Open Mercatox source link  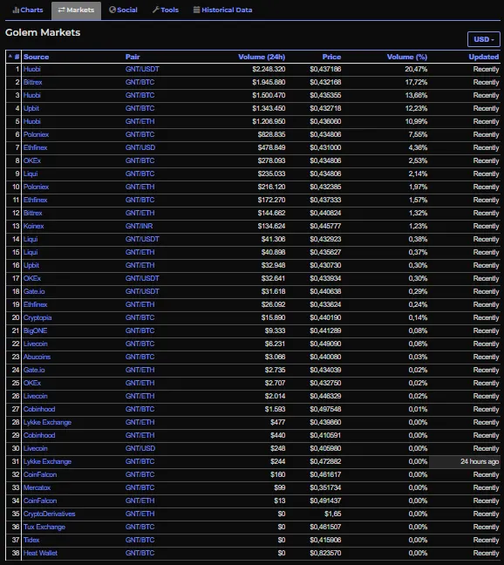point(37,488)
